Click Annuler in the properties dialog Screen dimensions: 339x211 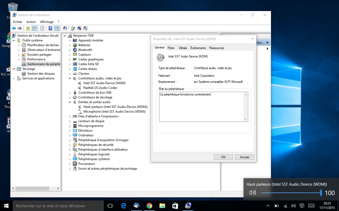coord(245,157)
